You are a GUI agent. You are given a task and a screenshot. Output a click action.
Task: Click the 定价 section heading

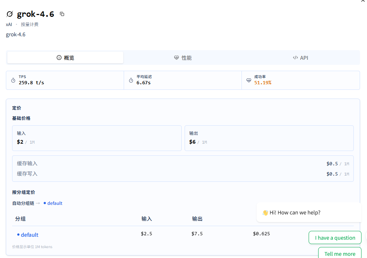pos(17,108)
